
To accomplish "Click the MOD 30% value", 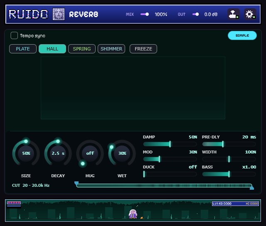I will pos(193,152).
